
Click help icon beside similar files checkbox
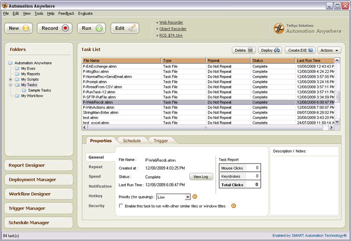pyautogui.click(x=234, y=206)
